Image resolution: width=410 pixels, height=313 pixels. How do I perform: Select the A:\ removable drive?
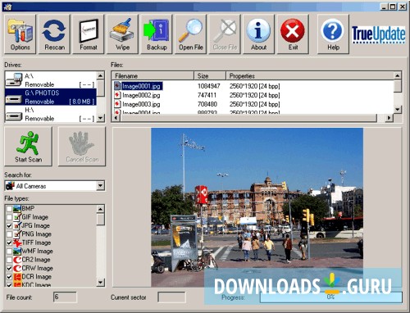[51, 80]
